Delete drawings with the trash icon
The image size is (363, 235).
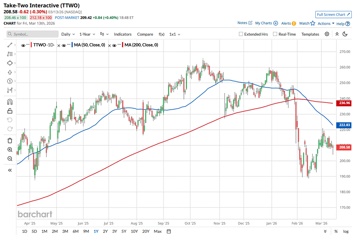(10, 140)
